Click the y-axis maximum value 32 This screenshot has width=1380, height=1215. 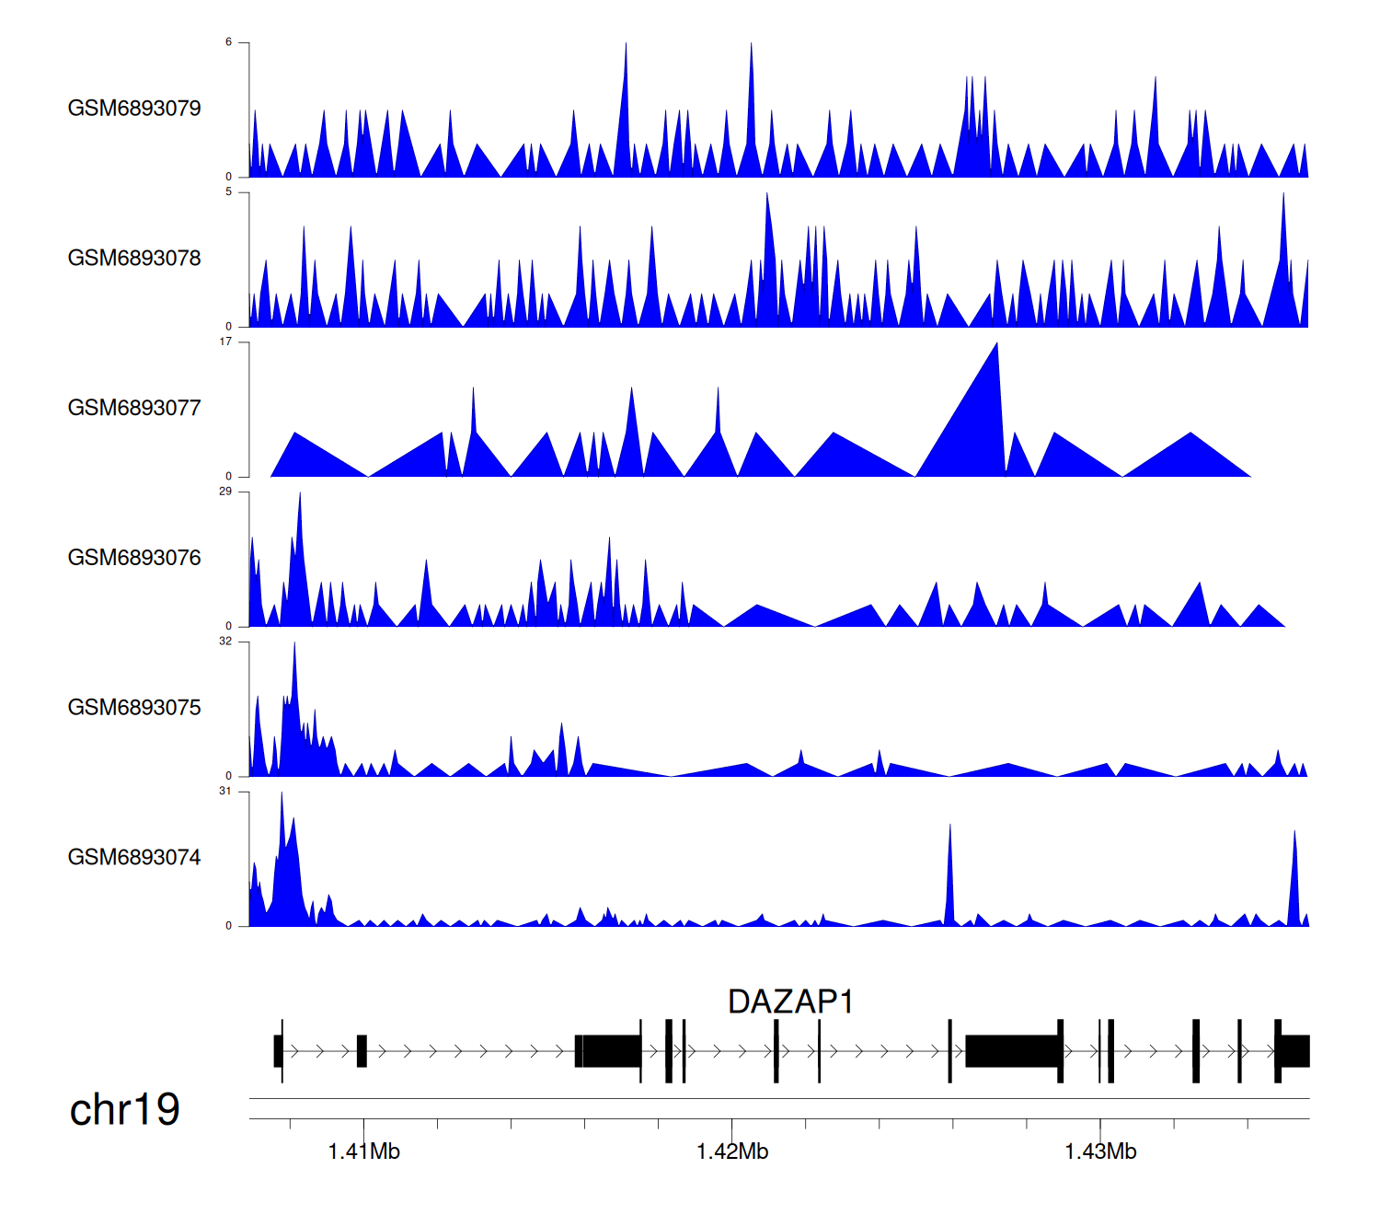[225, 642]
